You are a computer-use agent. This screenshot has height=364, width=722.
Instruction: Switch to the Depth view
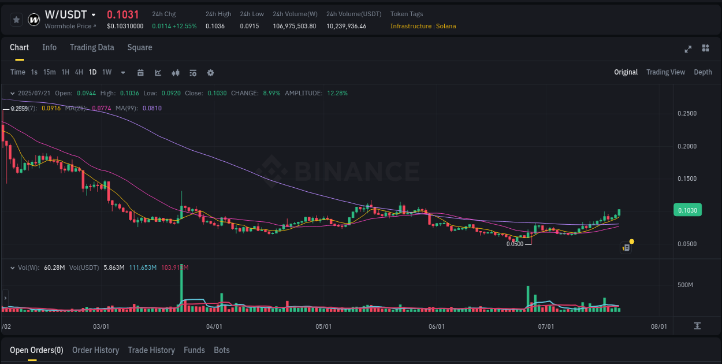pos(703,72)
